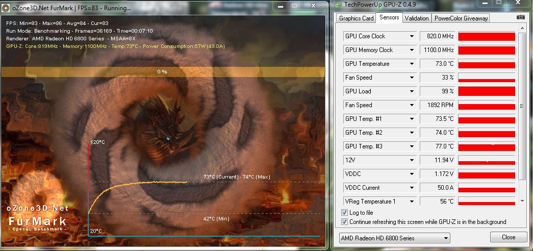Click the FurMark title bar app icon

click(6, 8)
